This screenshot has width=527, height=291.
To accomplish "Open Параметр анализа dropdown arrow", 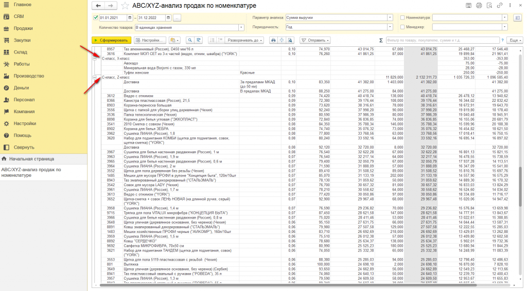I will pyautogui.click(x=390, y=18).
